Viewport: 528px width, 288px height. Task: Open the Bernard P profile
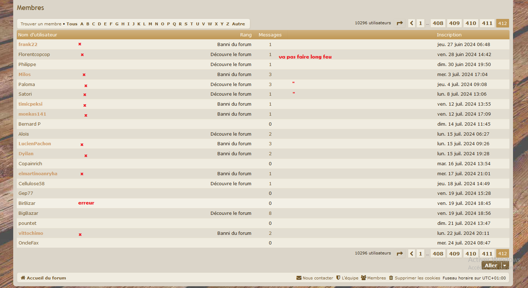point(30,124)
